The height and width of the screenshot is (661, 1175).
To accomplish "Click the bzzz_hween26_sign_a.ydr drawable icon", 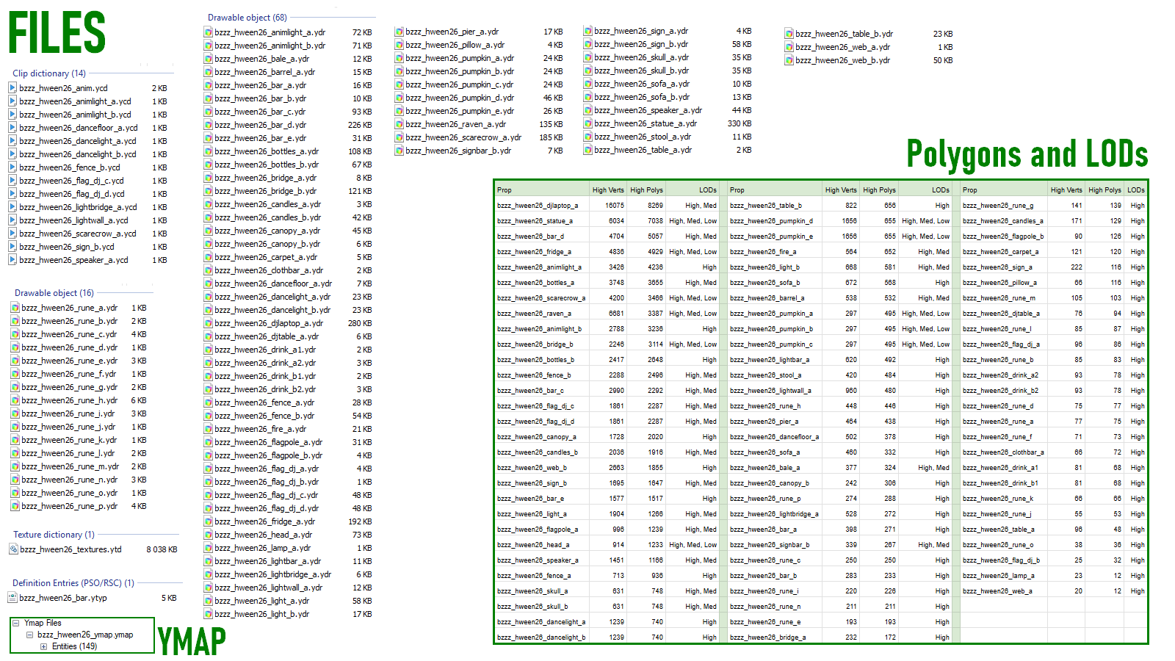I will 588,31.
